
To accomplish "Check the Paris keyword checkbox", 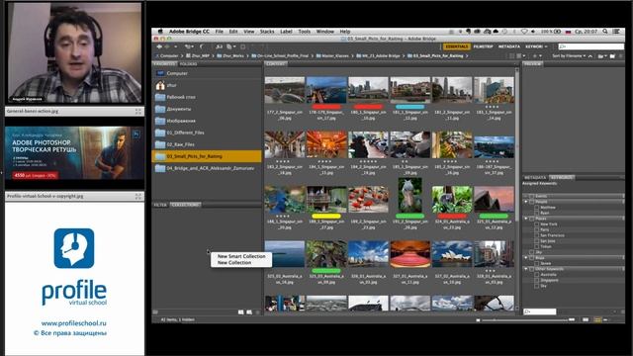I will point(536,229).
